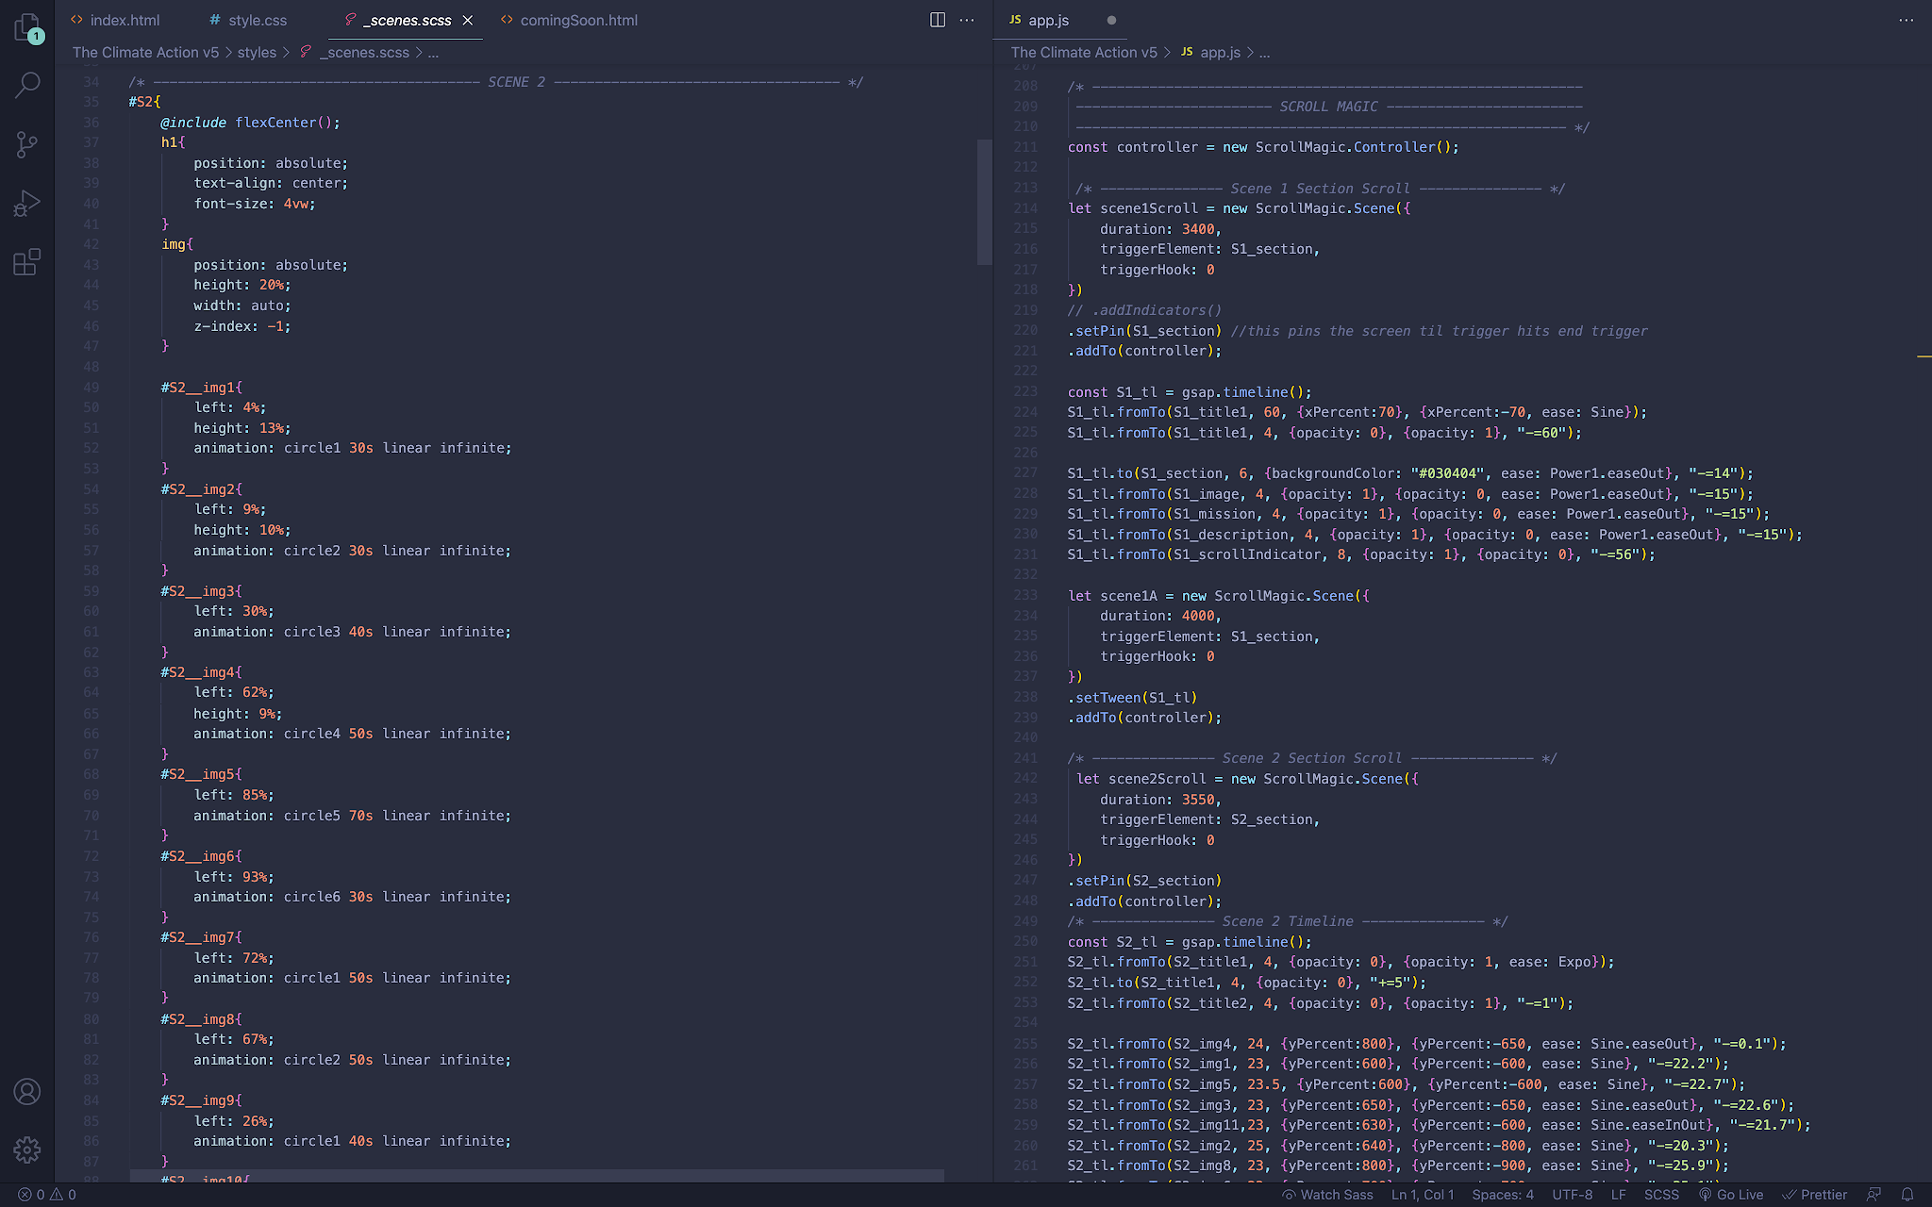Open the Source Control icon

(27, 144)
